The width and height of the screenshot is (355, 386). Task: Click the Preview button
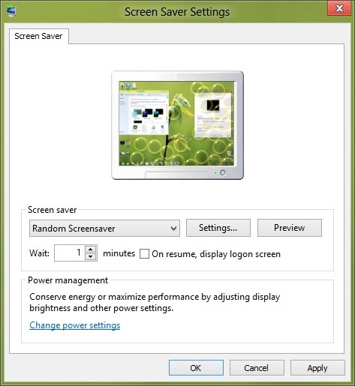click(x=290, y=228)
